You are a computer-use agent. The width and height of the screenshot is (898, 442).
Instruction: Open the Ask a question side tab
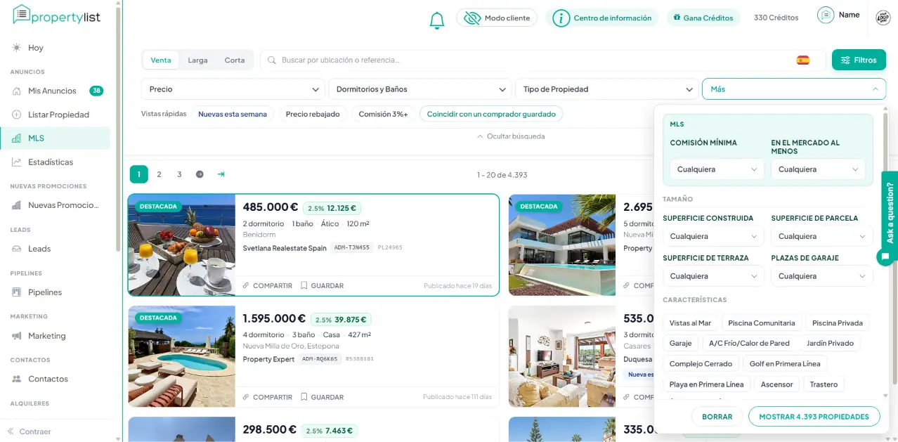click(890, 213)
